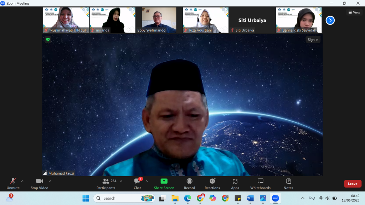Start recording with the Record icon
This screenshot has height=205, width=365.
click(189, 182)
